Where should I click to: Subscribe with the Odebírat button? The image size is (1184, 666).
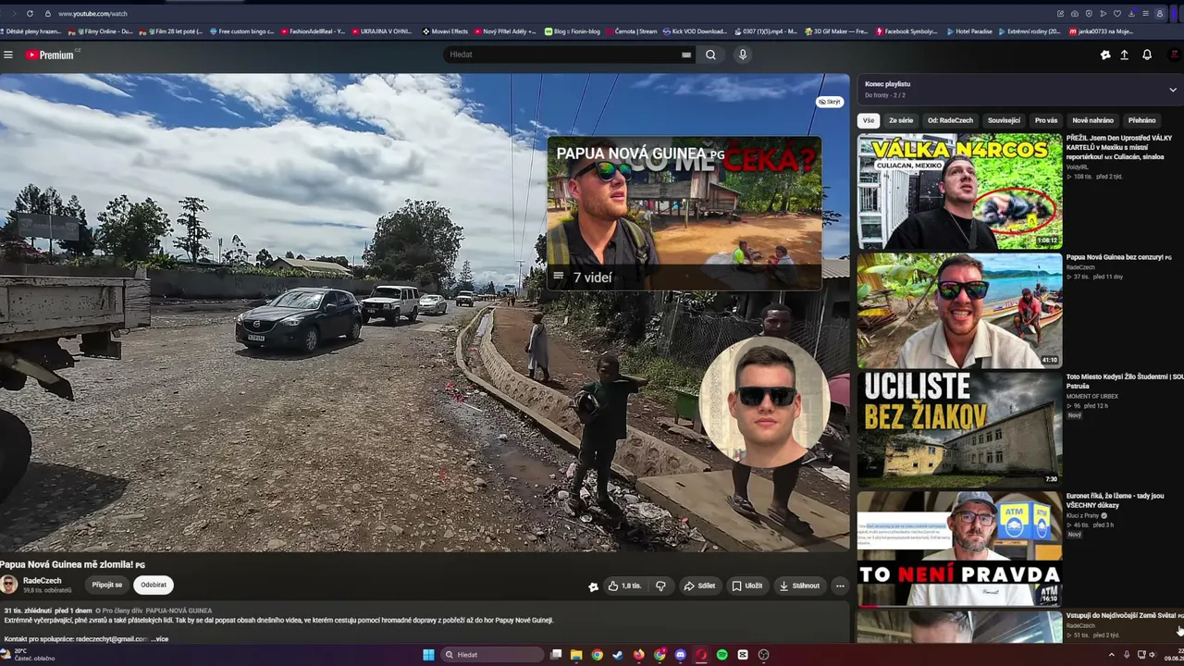coord(154,585)
